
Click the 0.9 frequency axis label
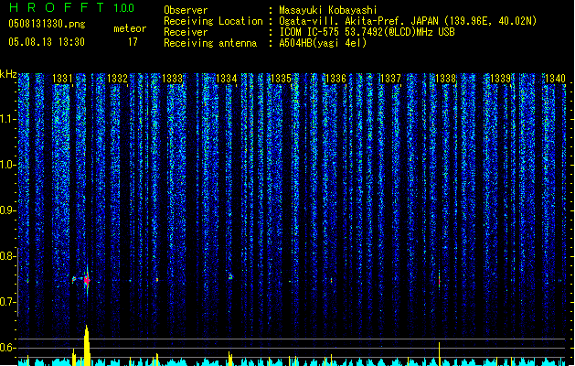(7, 210)
